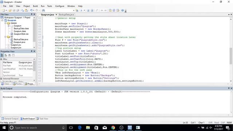This screenshot has height=131, width=233.
Task: Click the Run Project play icon
Action: point(81,11)
